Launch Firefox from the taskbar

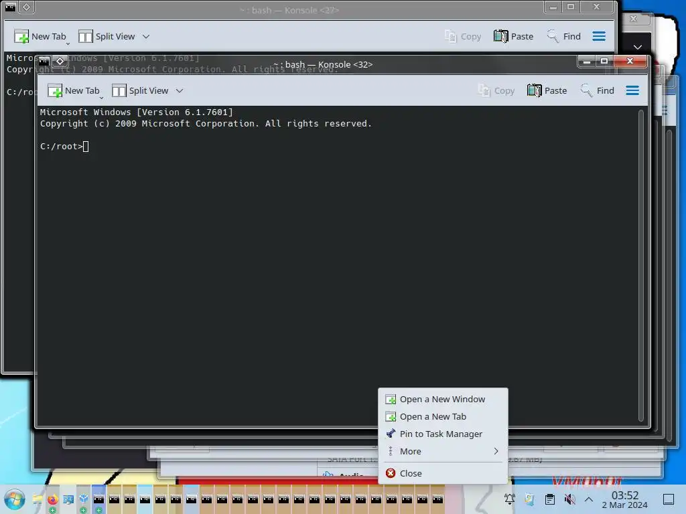(x=53, y=499)
